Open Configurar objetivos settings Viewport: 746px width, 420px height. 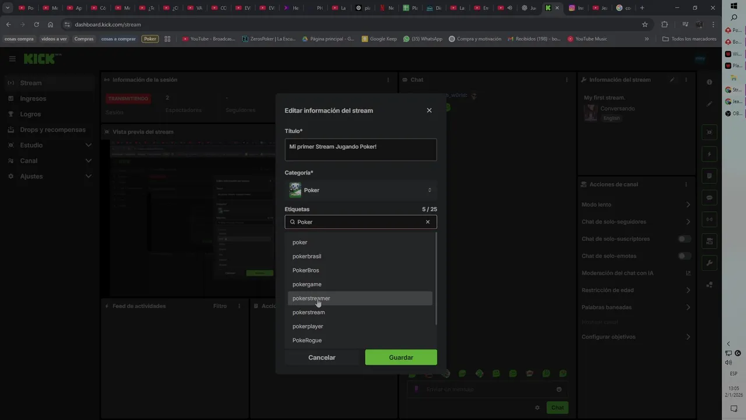[636, 337]
